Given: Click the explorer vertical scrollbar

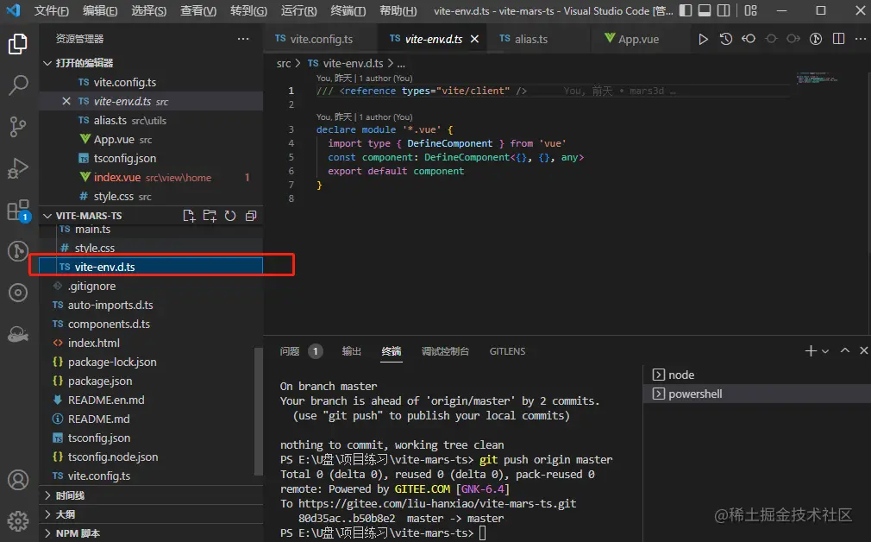Looking at the screenshot, I should click(x=259, y=412).
